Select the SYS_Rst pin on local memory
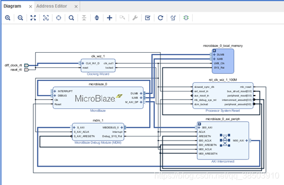 219,67
